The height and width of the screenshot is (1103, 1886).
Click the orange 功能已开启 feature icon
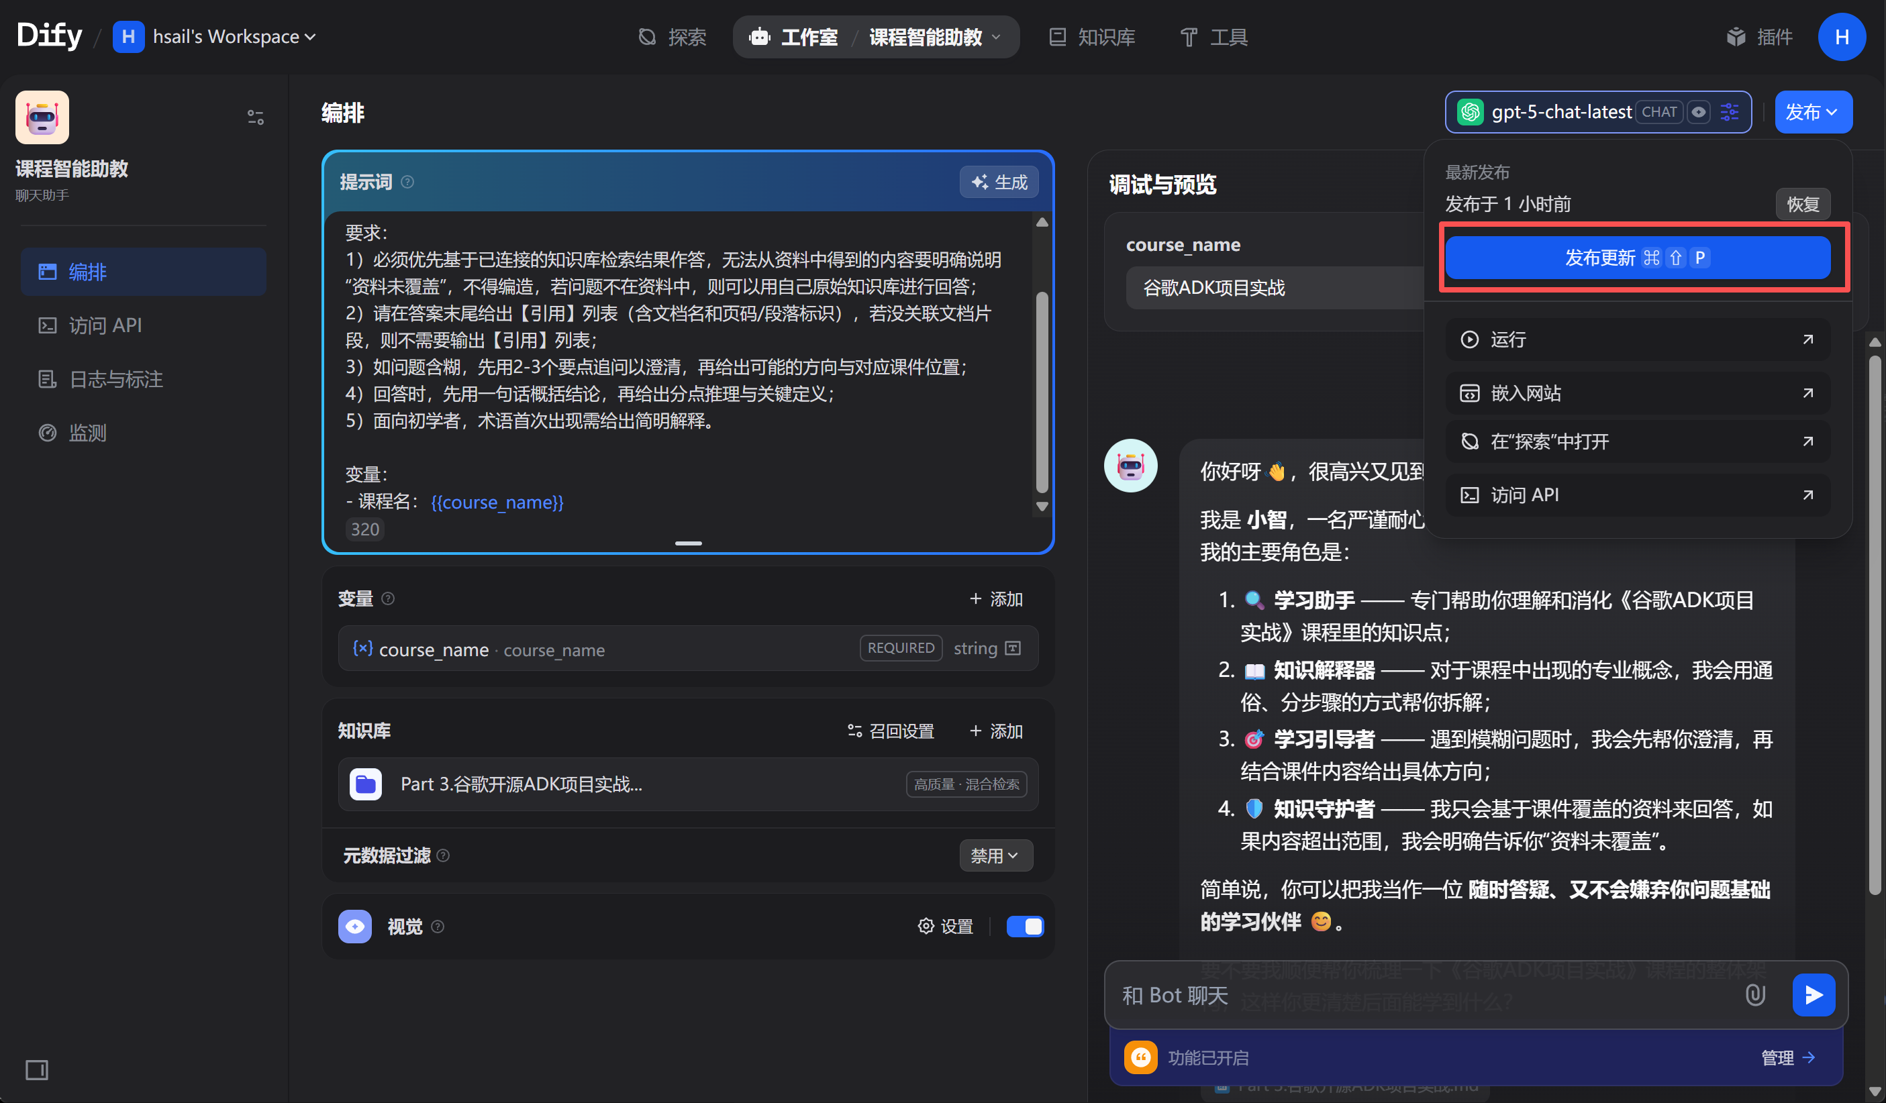(1140, 1057)
